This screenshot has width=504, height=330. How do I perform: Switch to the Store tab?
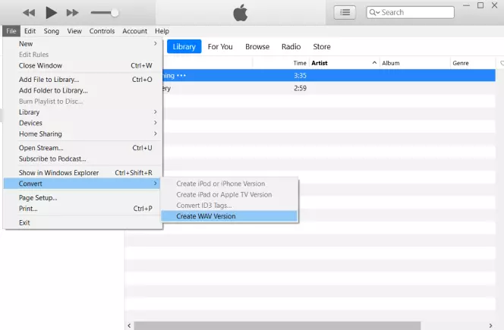(x=322, y=46)
